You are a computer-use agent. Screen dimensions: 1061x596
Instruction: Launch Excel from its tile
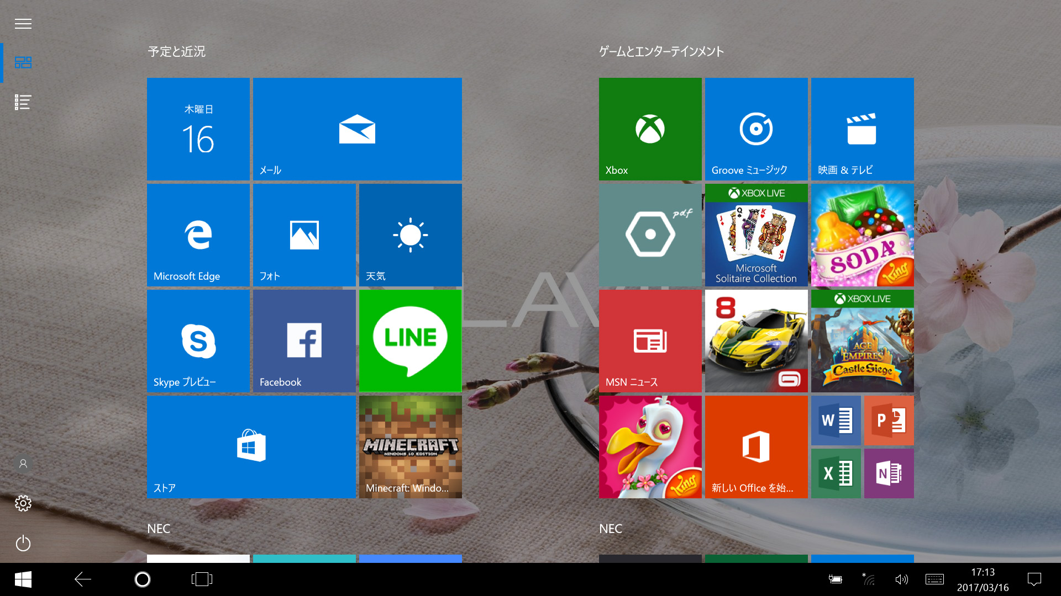click(x=835, y=473)
